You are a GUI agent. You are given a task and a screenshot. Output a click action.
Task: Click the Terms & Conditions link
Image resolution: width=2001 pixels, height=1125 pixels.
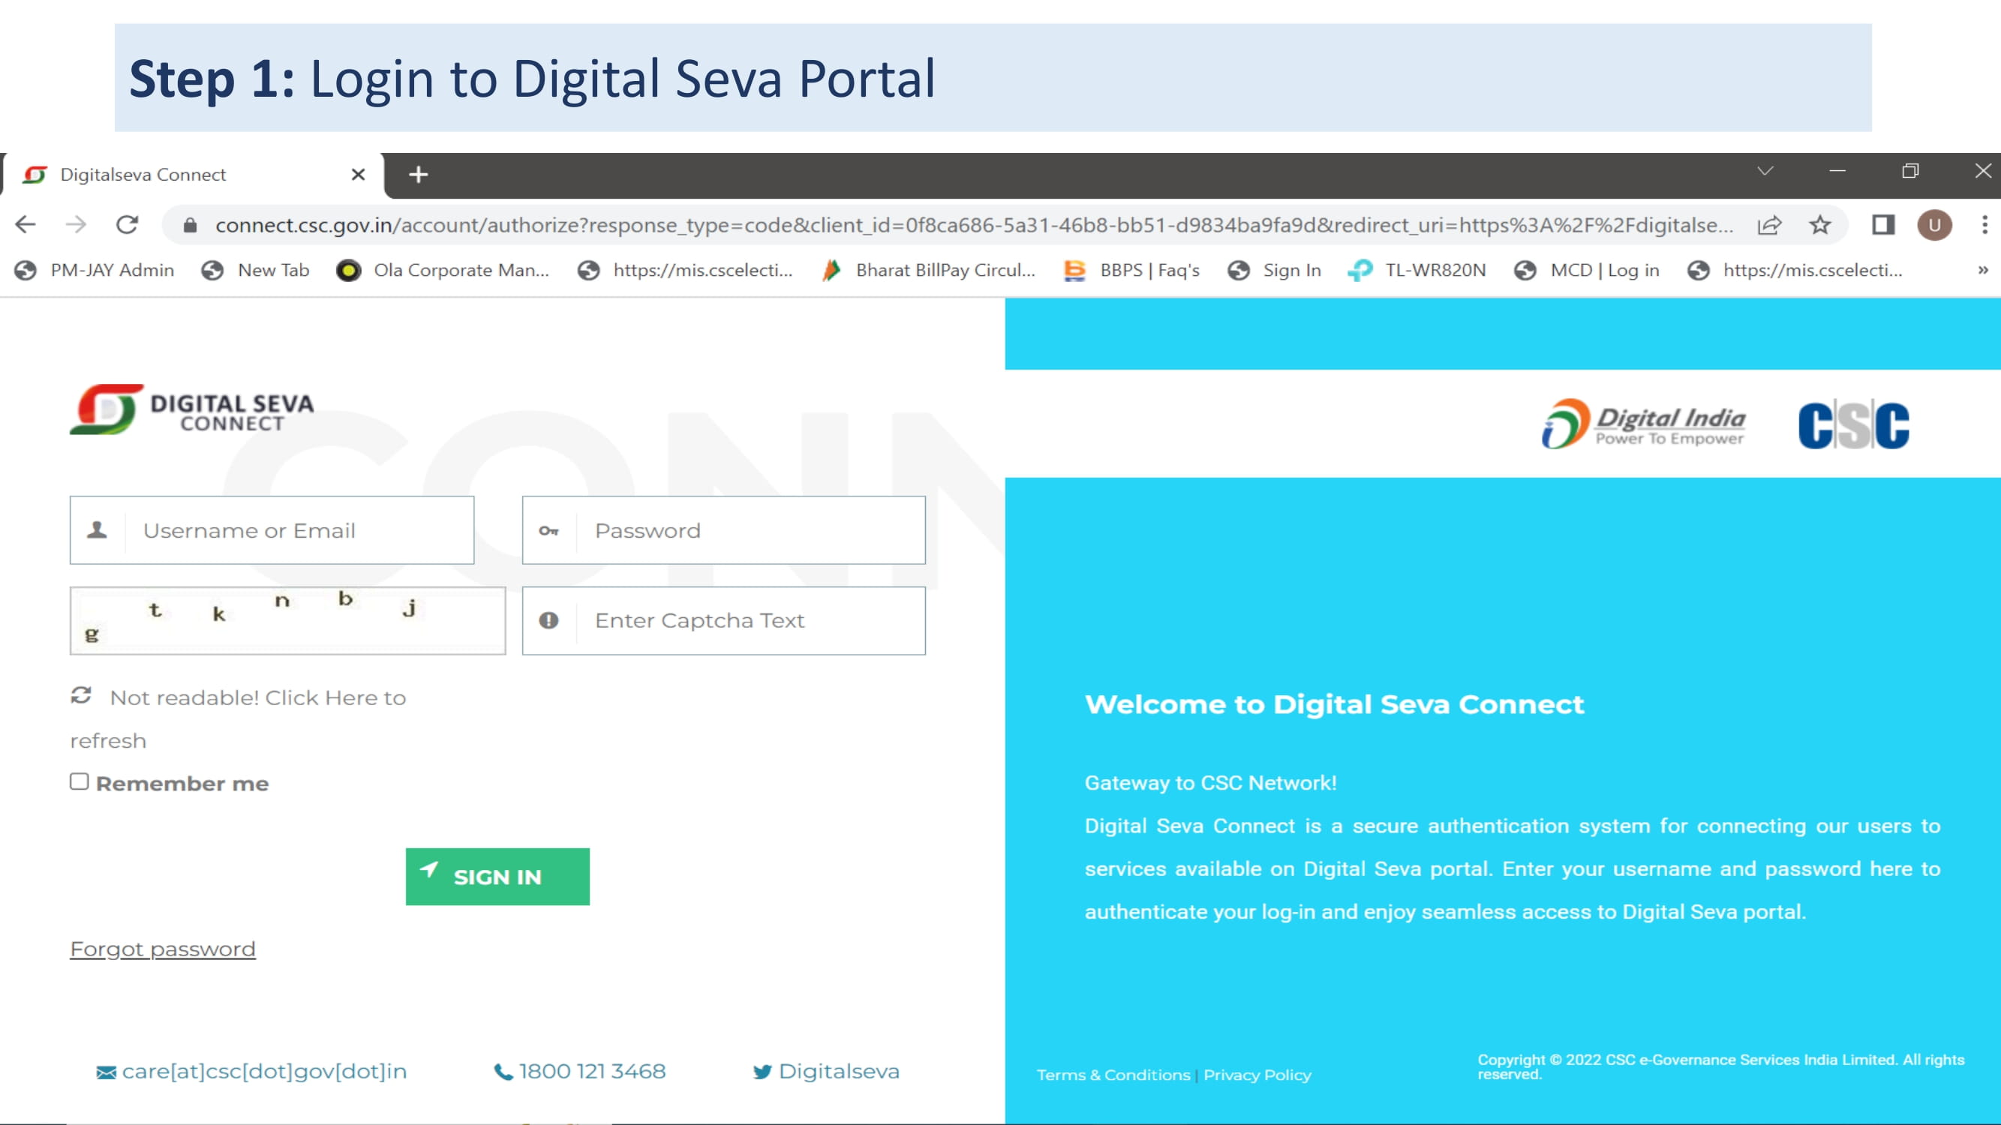click(1113, 1074)
